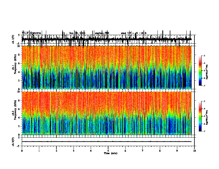The height and width of the screenshot is (169, 219).
Task: Click time axis tick label 1
Action: point(39,151)
